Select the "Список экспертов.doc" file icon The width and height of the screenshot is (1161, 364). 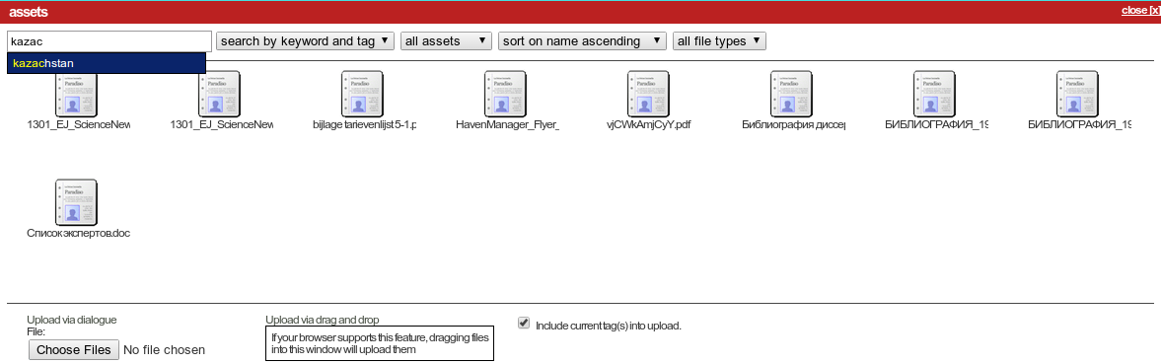click(77, 202)
